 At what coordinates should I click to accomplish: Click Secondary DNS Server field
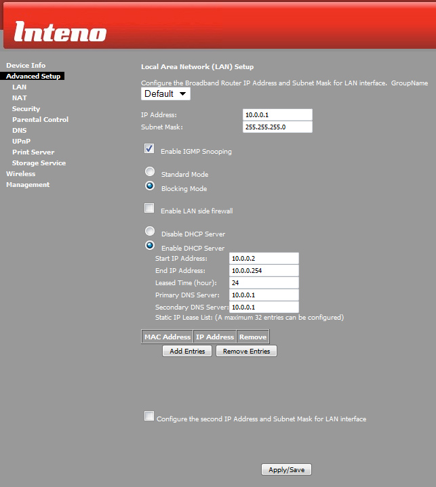(x=264, y=308)
